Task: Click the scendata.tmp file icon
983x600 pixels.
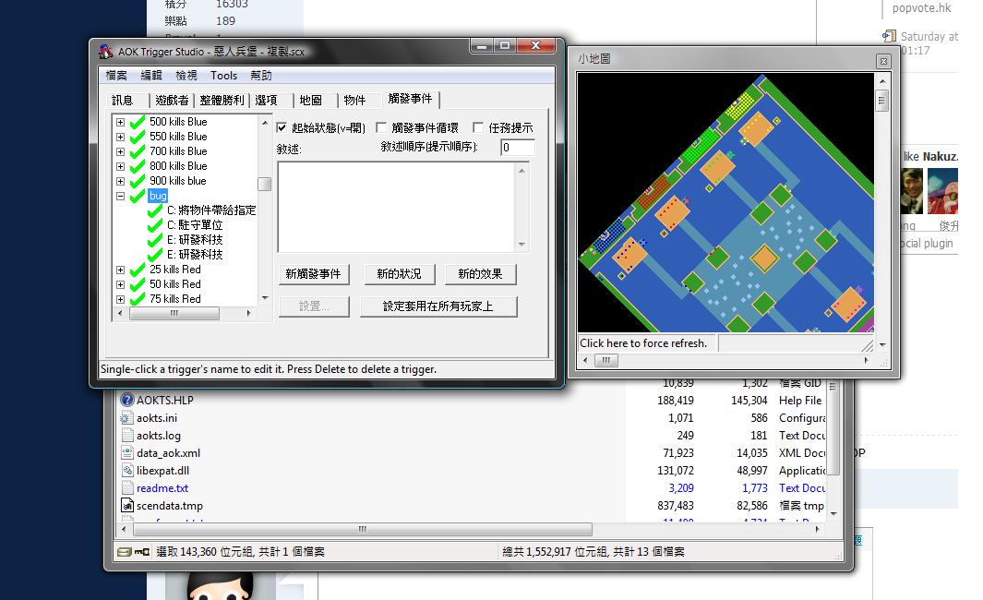Action: (x=127, y=505)
